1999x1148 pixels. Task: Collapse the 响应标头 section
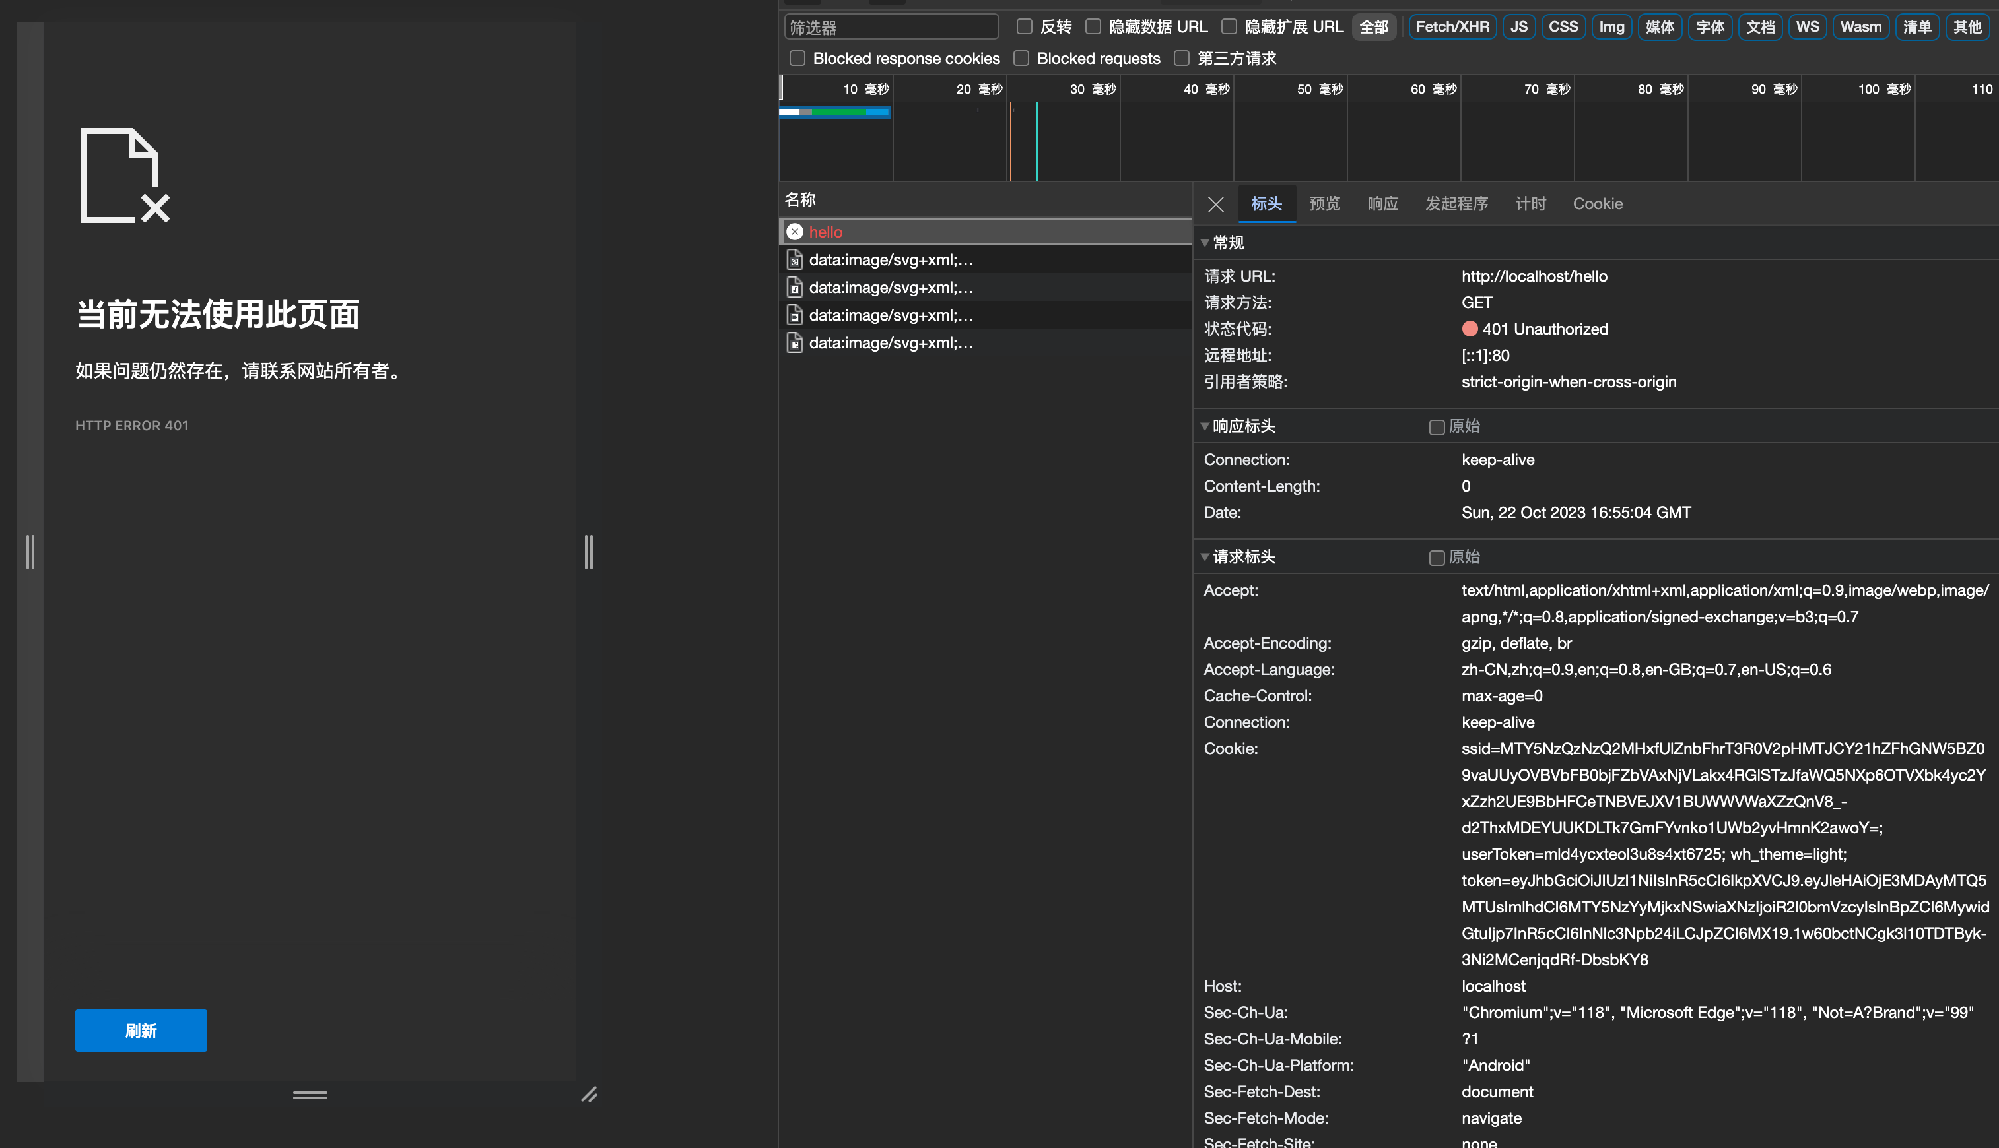(x=1205, y=427)
